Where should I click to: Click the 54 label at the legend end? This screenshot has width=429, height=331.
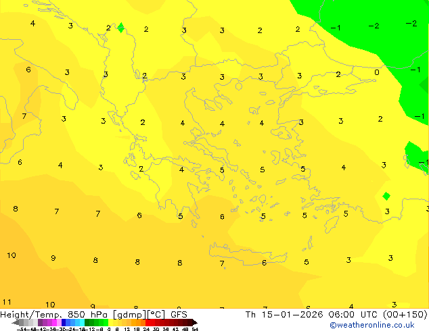point(195,329)
